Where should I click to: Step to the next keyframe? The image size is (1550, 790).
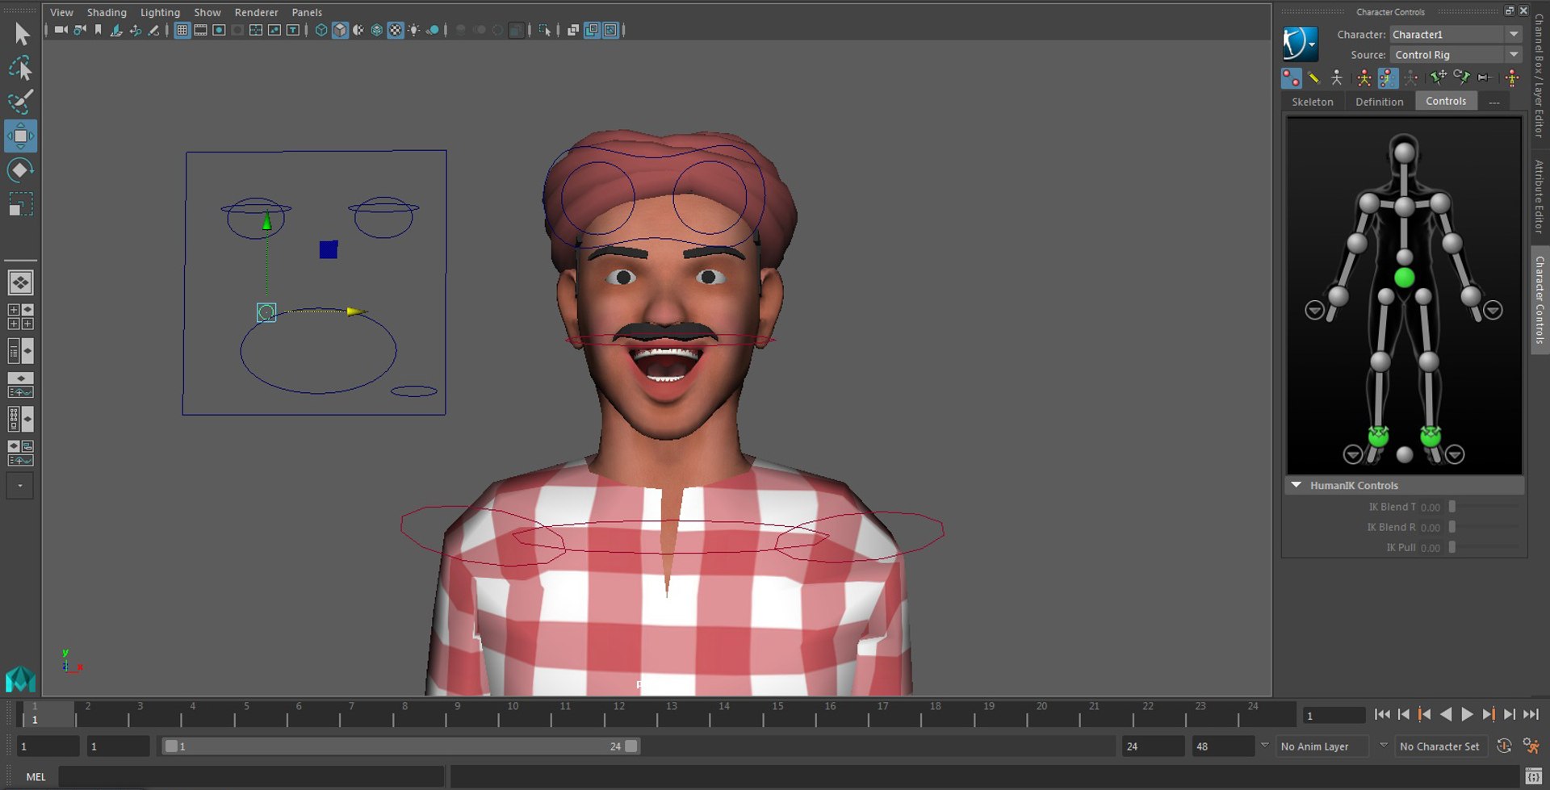(x=1488, y=714)
